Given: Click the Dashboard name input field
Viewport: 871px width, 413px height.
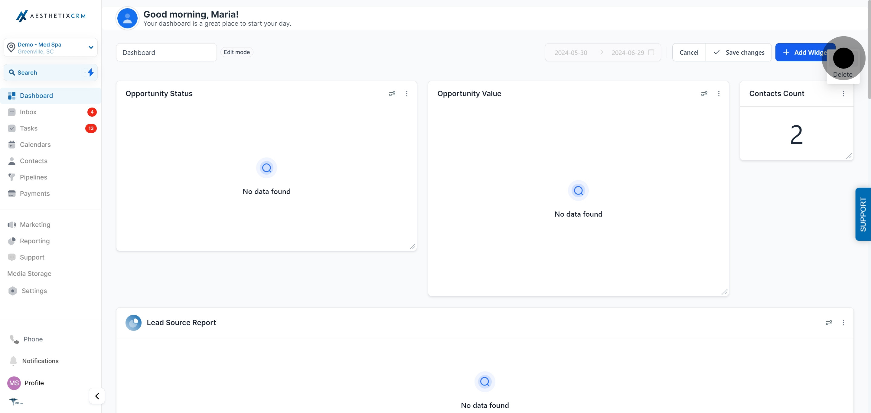Looking at the screenshot, I should [166, 52].
